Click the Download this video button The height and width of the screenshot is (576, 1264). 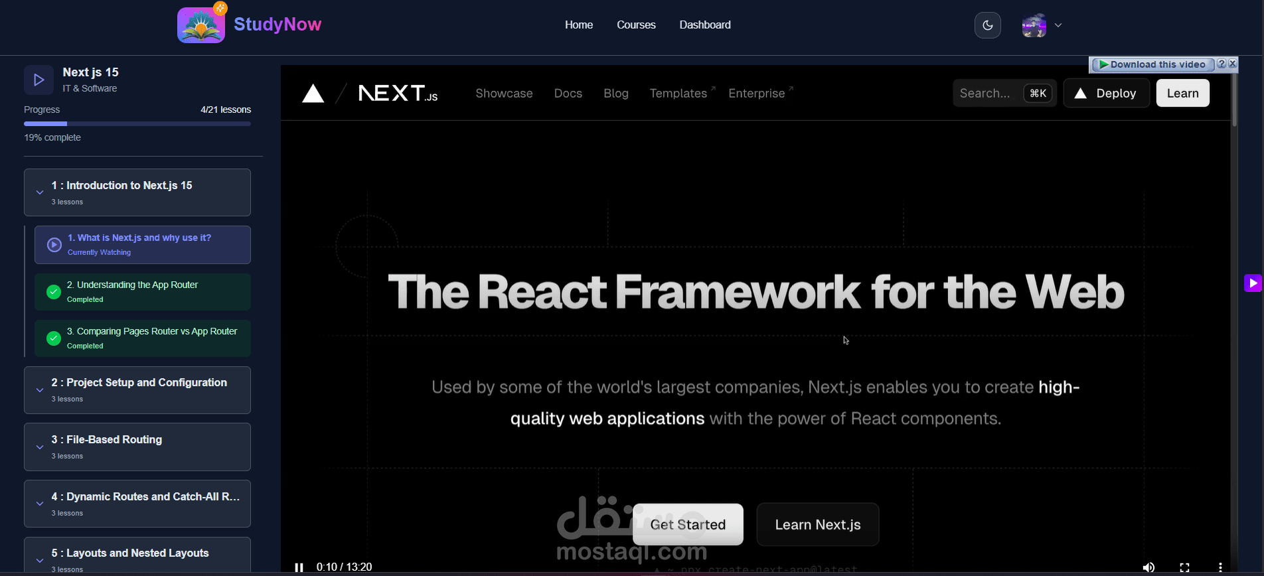tap(1152, 64)
